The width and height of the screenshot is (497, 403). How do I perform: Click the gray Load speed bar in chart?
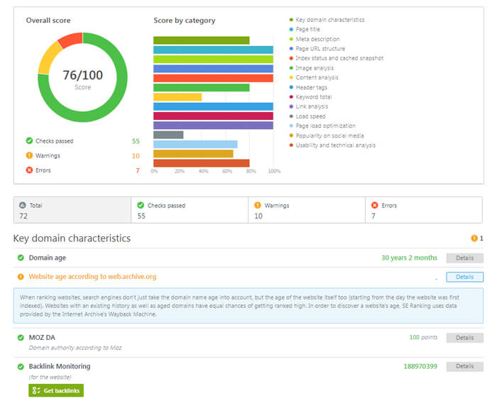[x=168, y=135]
